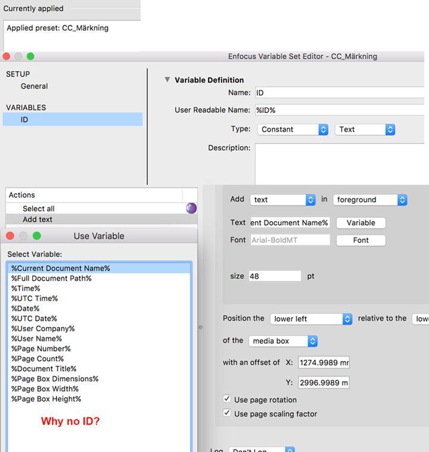Select %User Company% variable
429x452 pixels.
click(99, 329)
